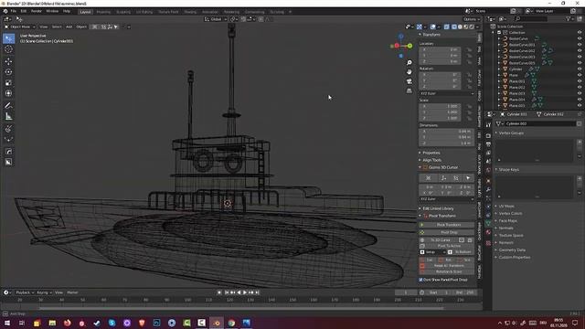Select the Measure ruler tool
The height and width of the screenshot is (329, 585).
pos(8,117)
